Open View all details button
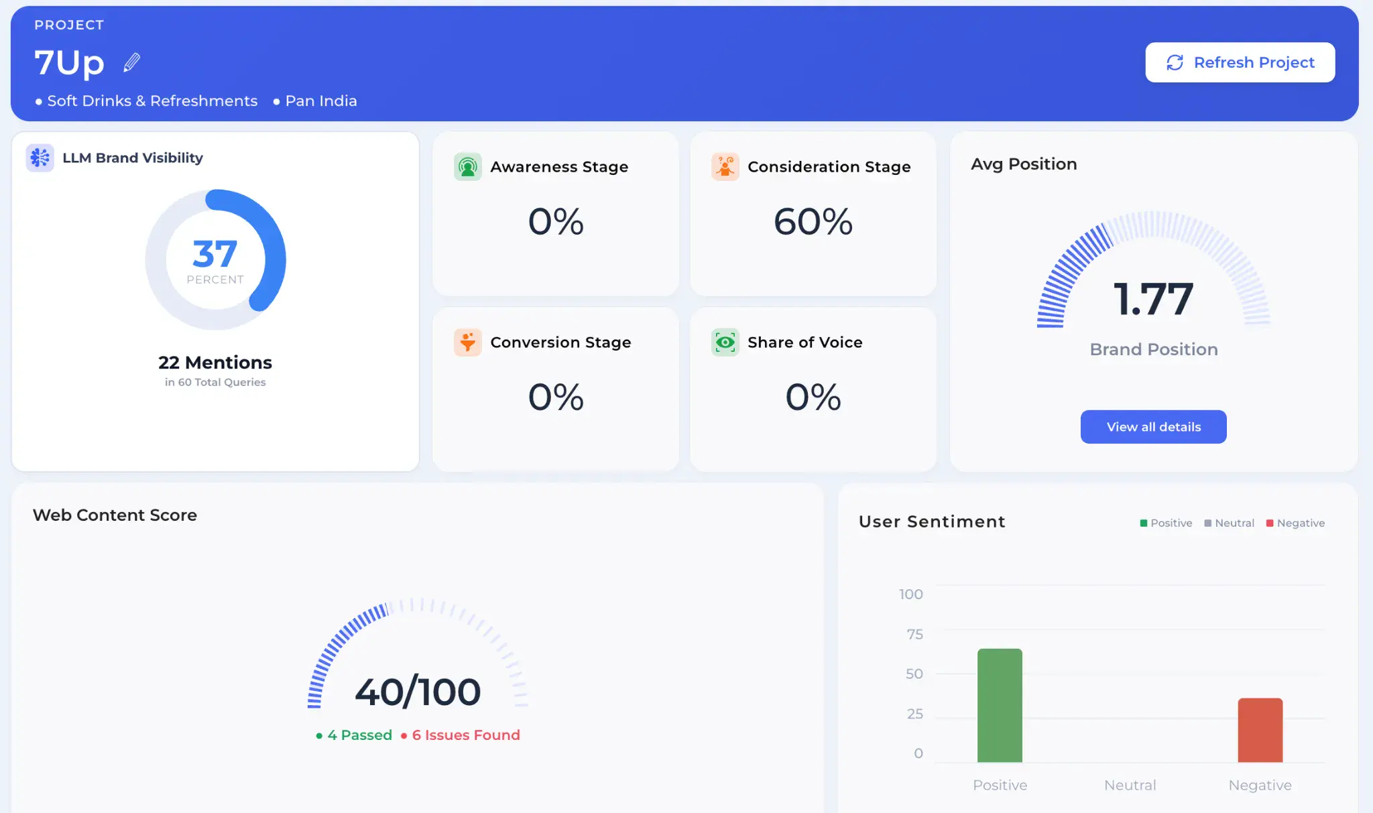 [x=1153, y=427]
